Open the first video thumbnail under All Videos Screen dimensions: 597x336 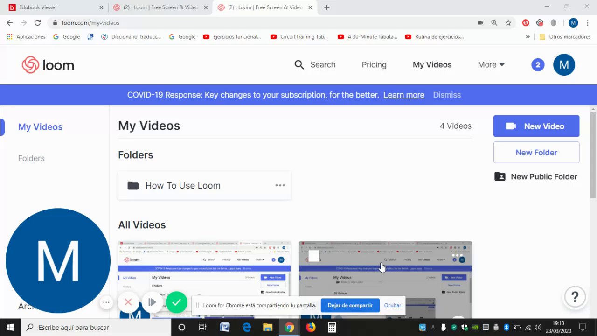(204, 279)
